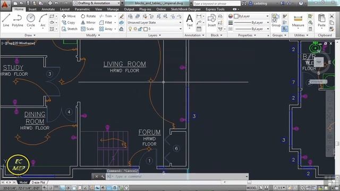
Task: Click the Print icon in quick access toolbar
Action: click(50, 3)
